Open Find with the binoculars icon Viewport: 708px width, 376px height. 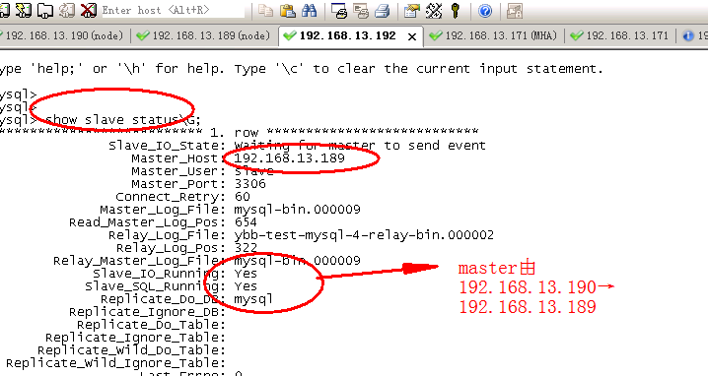[x=309, y=10]
